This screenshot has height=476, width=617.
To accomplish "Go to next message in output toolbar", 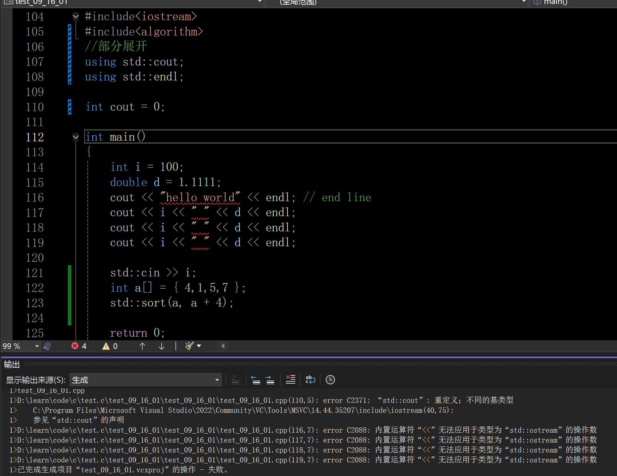I will point(270,380).
